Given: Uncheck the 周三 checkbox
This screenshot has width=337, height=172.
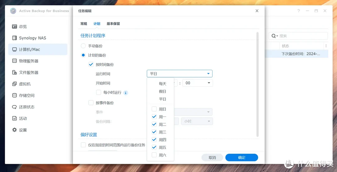Looking at the screenshot, I should (154, 132).
